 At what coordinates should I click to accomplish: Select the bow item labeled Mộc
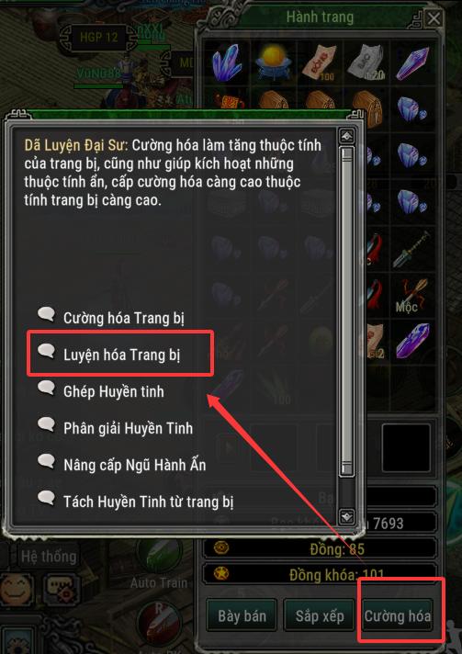pos(412,296)
